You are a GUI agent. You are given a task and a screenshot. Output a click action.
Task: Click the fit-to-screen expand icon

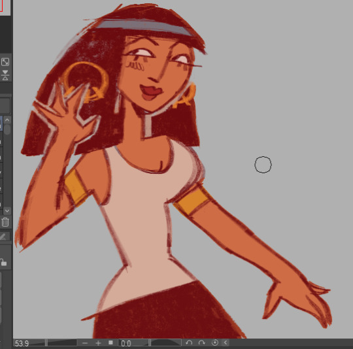(x=5, y=62)
